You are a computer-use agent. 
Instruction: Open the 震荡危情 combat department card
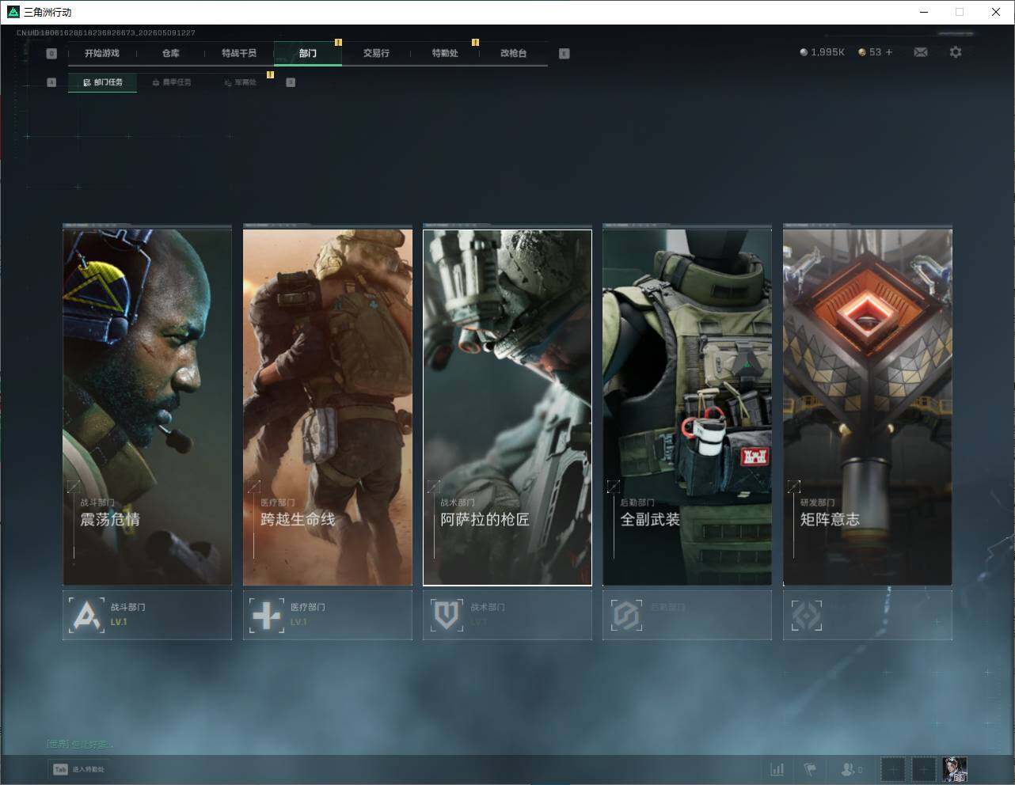click(x=147, y=407)
